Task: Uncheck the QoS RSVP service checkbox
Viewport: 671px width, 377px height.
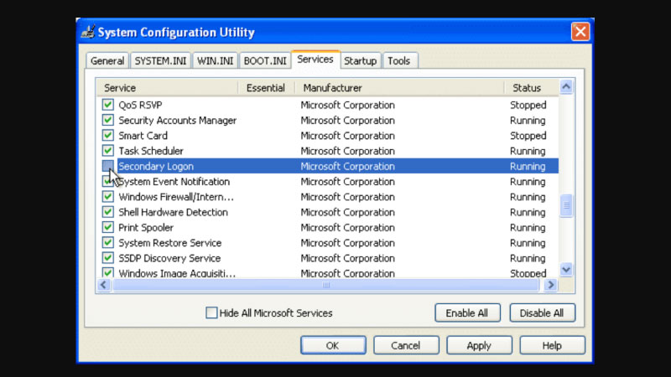Action: [108, 106]
